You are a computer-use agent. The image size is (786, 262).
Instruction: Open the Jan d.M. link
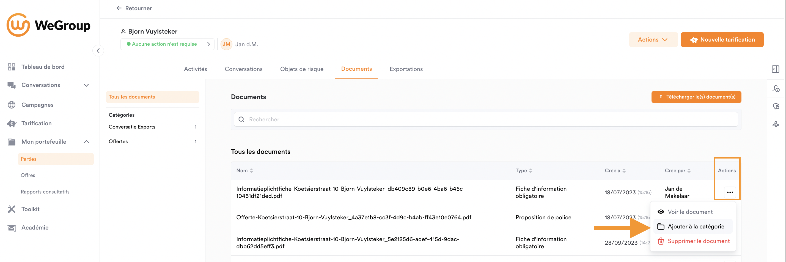tap(246, 44)
